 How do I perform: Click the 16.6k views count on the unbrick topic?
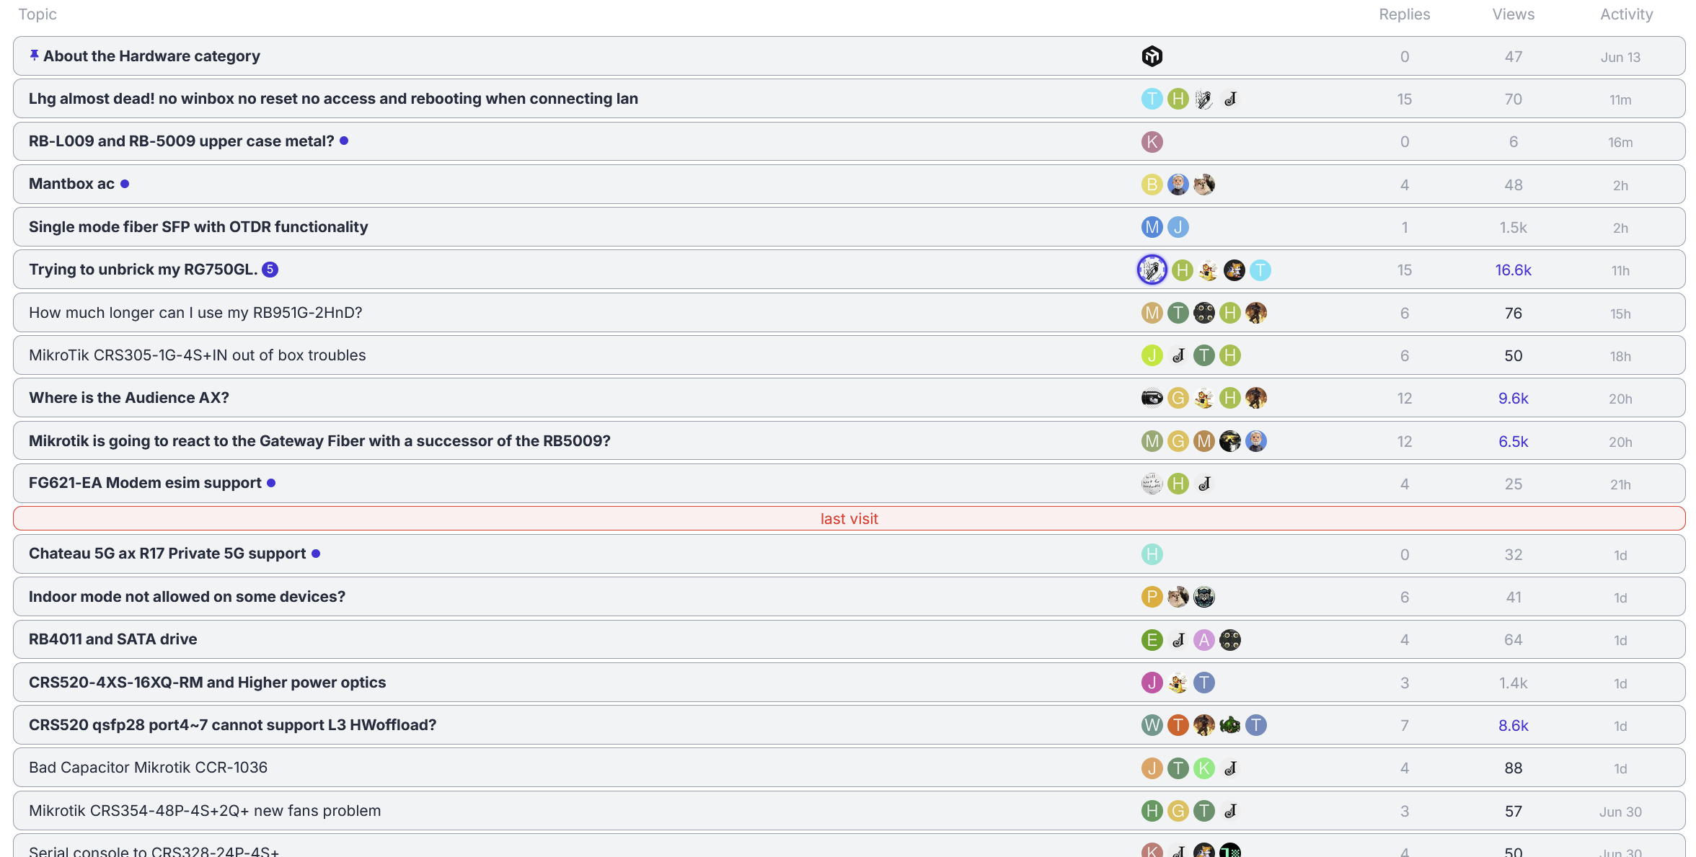1513,270
